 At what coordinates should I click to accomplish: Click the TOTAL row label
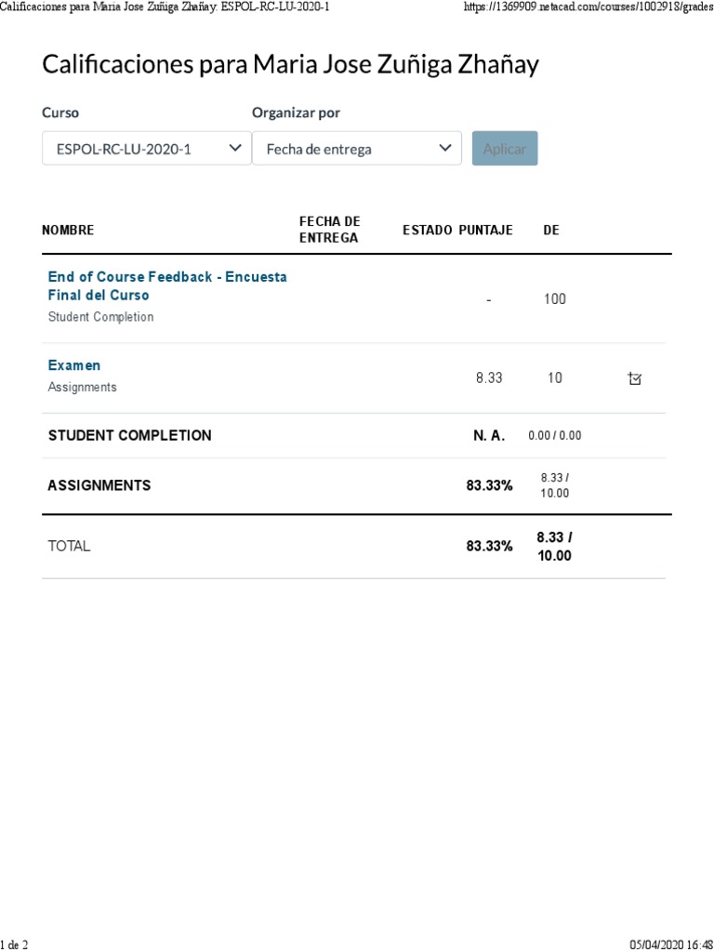tap(69, 546)
